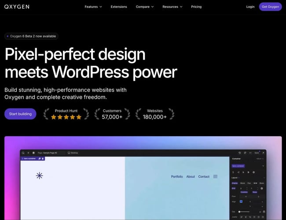Click the Customers 57,000+ badge
This screenshot has width=286, height=220.
[112, 114]
